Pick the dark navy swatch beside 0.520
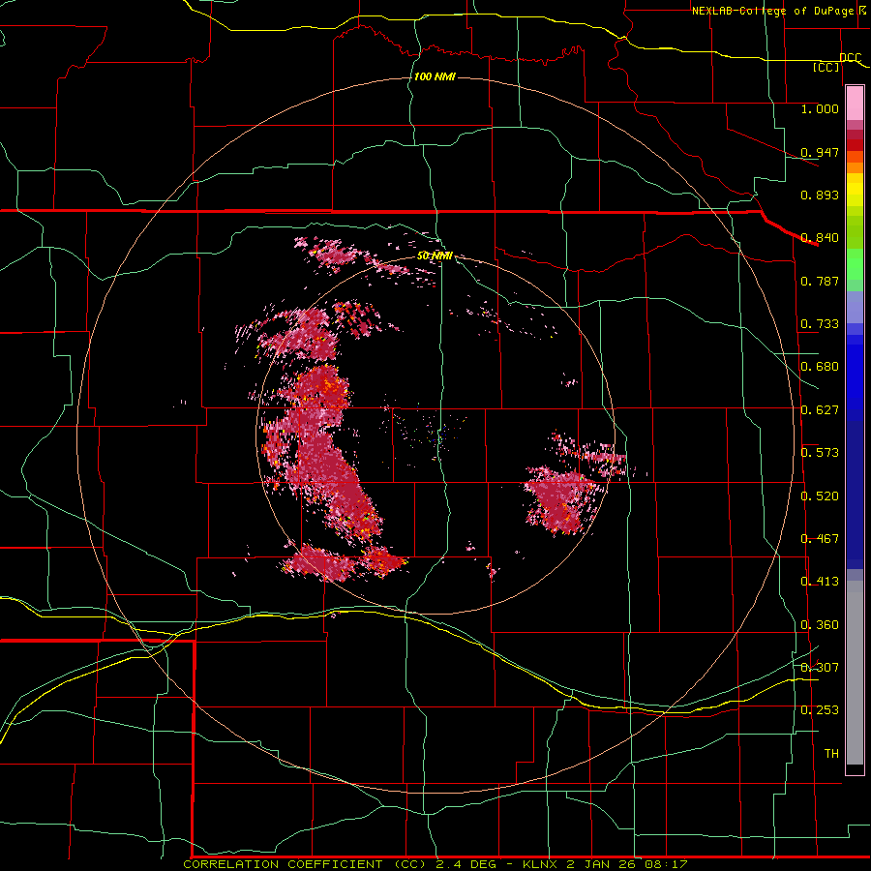The image size is (871, 871). pyautogui.click(x=855, y=495)
